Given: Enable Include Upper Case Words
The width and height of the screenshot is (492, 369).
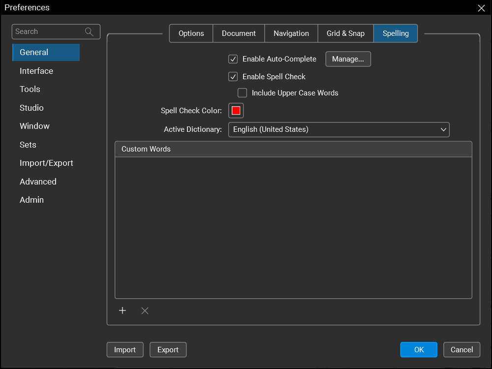Looking at the screenshot, I should [x=243, y=93].
